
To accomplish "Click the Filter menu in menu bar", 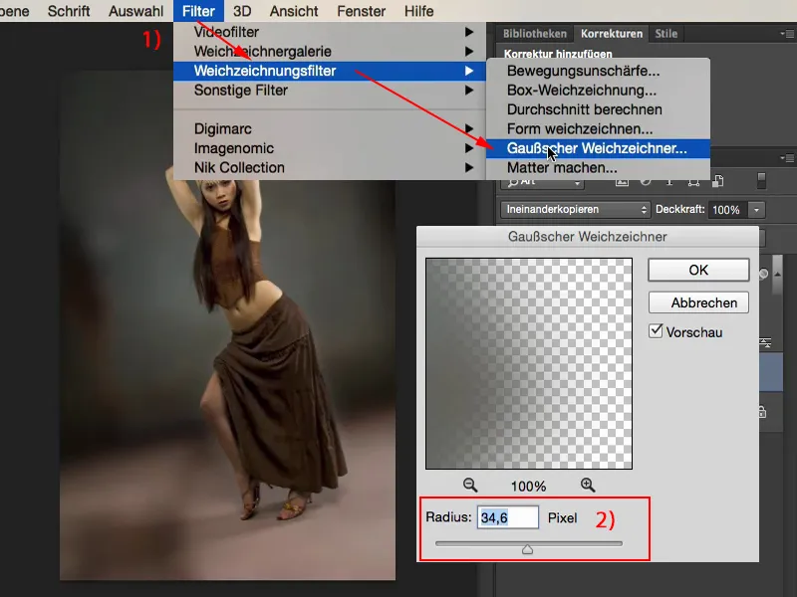I will click(x=198, y=11).
